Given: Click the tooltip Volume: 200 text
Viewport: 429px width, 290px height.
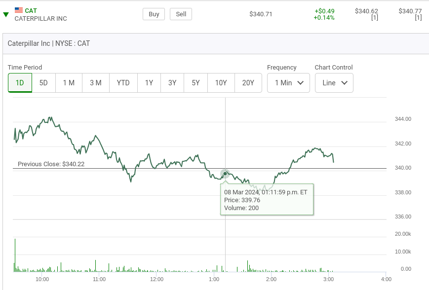Looking at the screenshot, I should coord(241,208).
